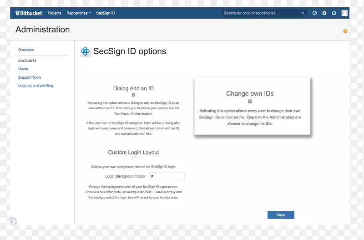Click the Custom Login Layout heading
364x240 pixels.
click(133, 153)
